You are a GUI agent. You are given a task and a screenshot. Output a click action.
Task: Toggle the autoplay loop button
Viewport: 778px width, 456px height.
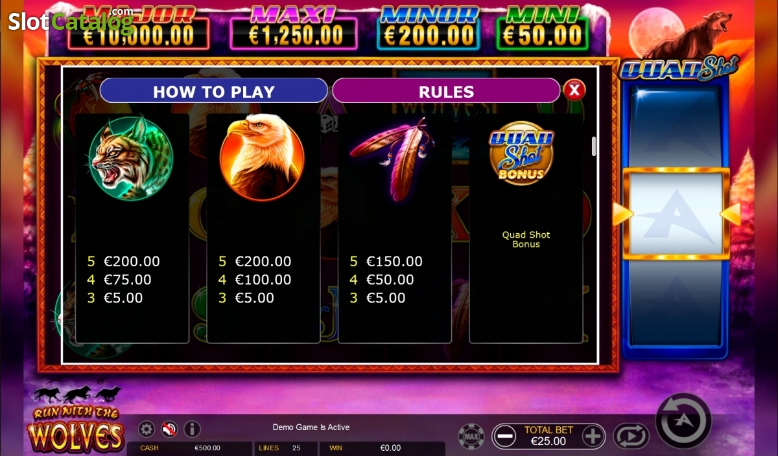coord(631,436)
